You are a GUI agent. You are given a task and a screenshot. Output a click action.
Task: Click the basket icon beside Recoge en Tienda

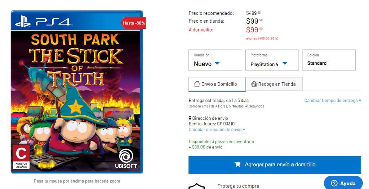click(x=254, y=84)
